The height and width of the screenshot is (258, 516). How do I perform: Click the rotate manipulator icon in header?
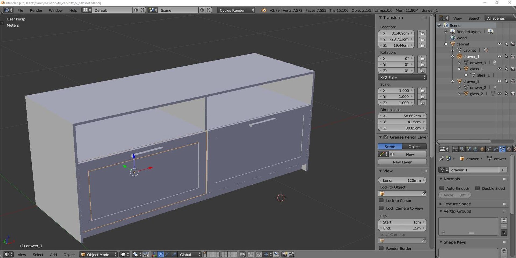click(x=167, y=255)
